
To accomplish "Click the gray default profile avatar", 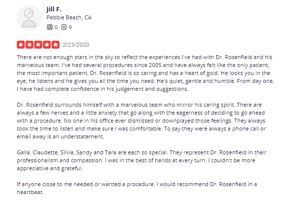I will pos(29,18).
